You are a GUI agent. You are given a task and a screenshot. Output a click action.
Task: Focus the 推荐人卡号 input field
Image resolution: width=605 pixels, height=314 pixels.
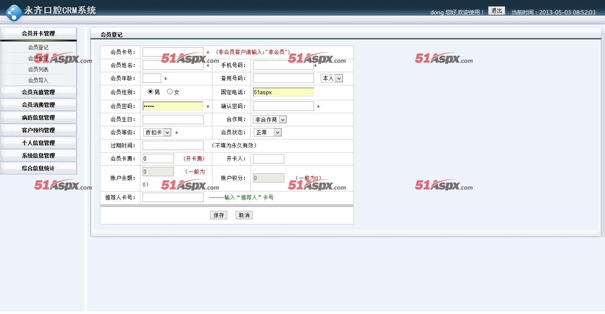coord(173,197)
